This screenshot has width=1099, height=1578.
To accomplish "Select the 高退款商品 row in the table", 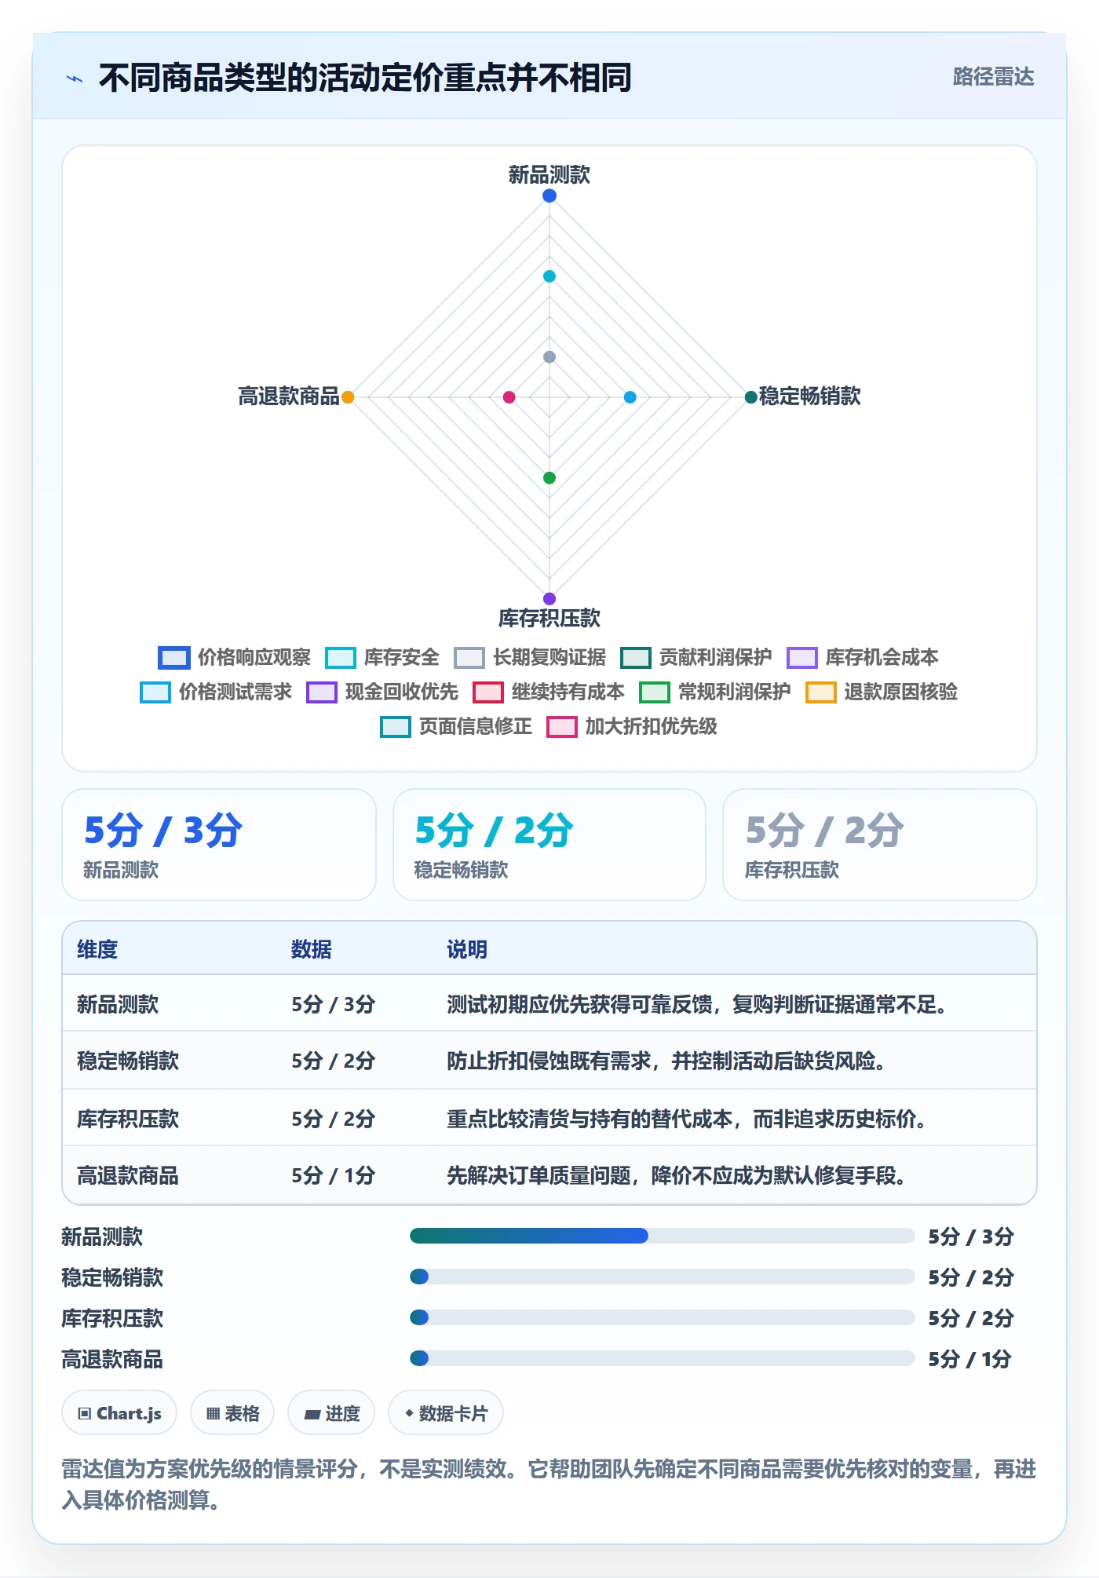I will point(549,1175).
